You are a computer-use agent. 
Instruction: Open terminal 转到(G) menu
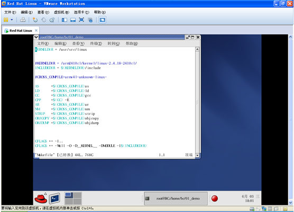(x=114, y=43)
